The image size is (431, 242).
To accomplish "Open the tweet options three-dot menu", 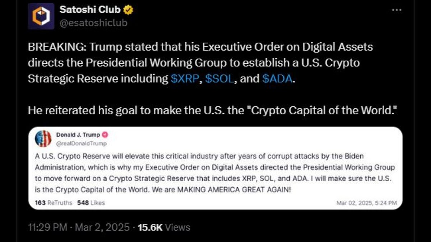I will tap(397, 10).
